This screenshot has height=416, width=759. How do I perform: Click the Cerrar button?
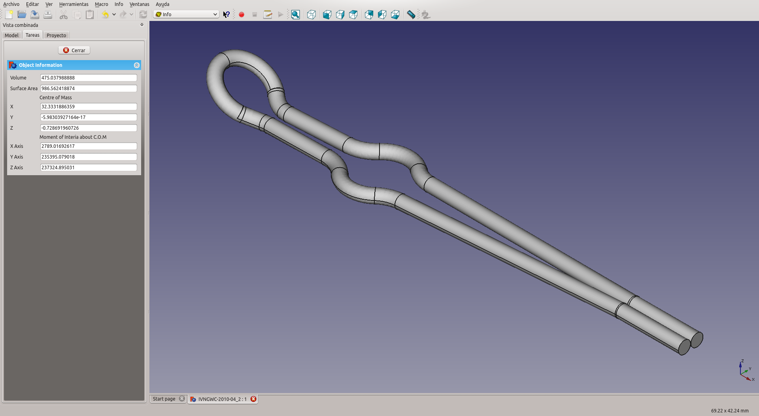pos(74,50)
